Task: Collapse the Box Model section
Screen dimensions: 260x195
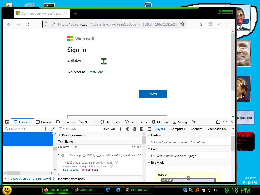Action: [x=149, y=163]
